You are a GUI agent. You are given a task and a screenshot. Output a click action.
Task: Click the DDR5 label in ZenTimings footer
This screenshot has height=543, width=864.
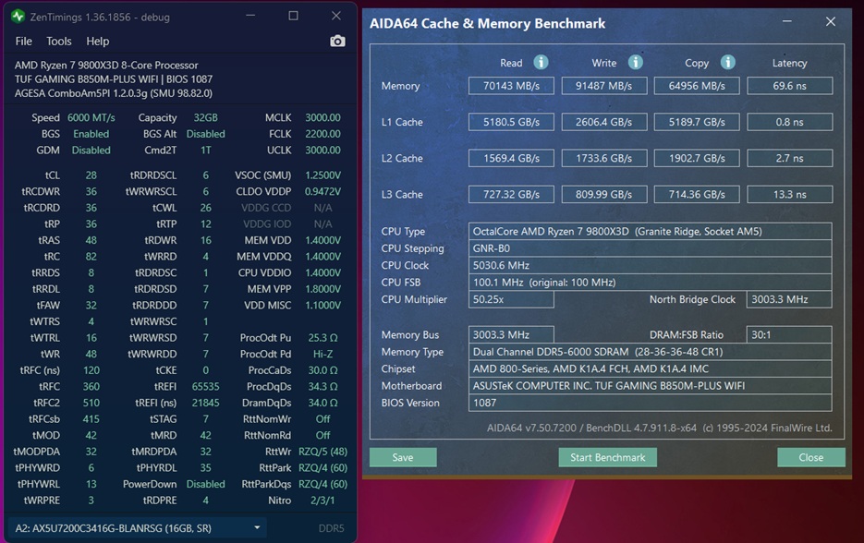[x=331, y=528]
